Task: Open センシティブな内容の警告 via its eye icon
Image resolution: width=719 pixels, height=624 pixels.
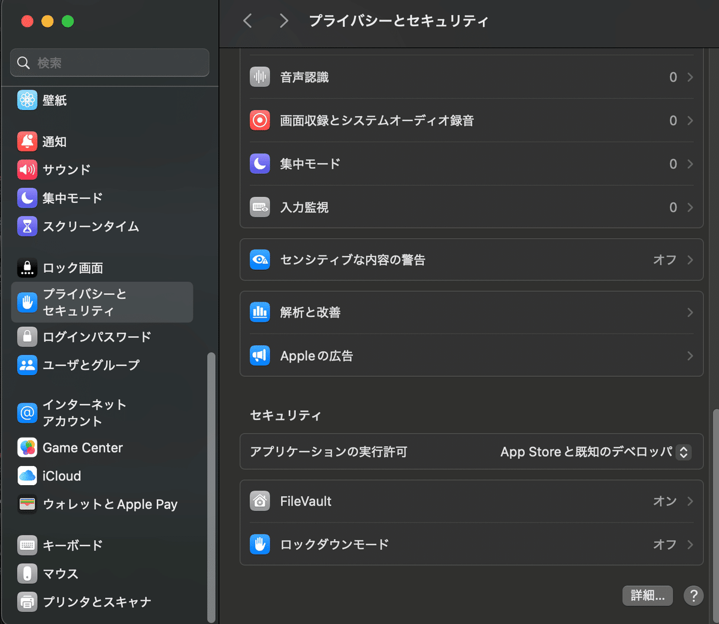Action: point(259,260)
